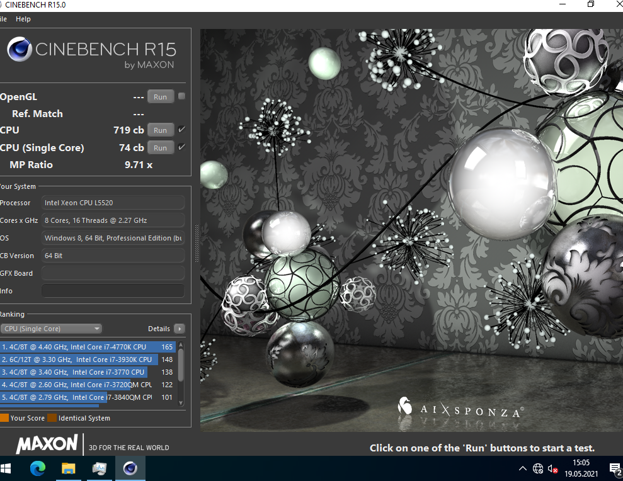This screenshot has width=623, height=481.
Task: Click the rendered scene preview image
Action: [x=411, y=230]
